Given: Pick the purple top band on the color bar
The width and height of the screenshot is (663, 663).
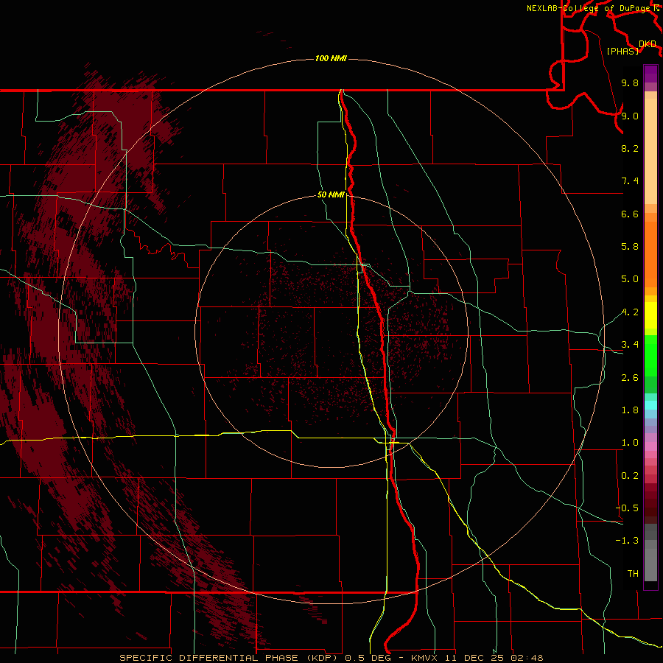Looking at the screenshot, I should (x=650, y=74).
